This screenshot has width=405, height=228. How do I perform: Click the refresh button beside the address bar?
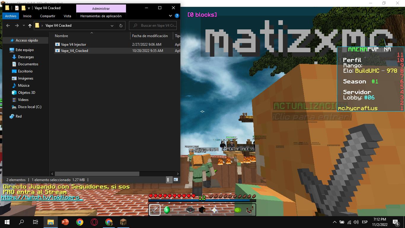point(121,26)
